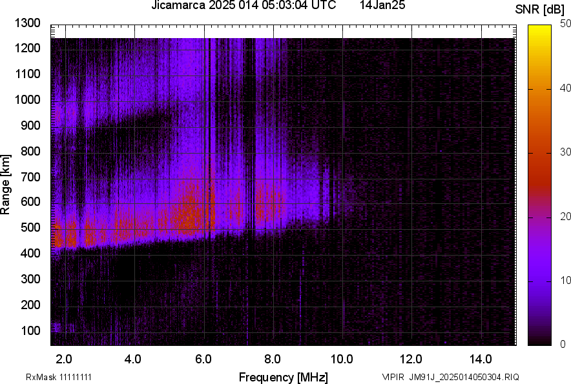Click the 12.0 frequency tick label
Viewport: 571px width, 384px height.
(x=411, y=359)
